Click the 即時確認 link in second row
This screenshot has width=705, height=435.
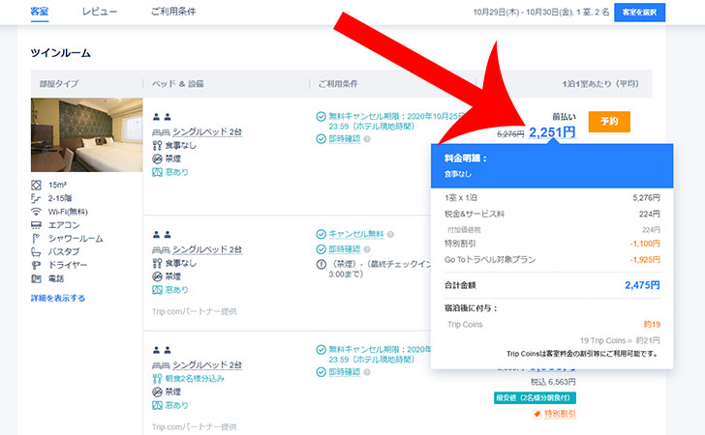pyautogui.click(x=345, y=249)
